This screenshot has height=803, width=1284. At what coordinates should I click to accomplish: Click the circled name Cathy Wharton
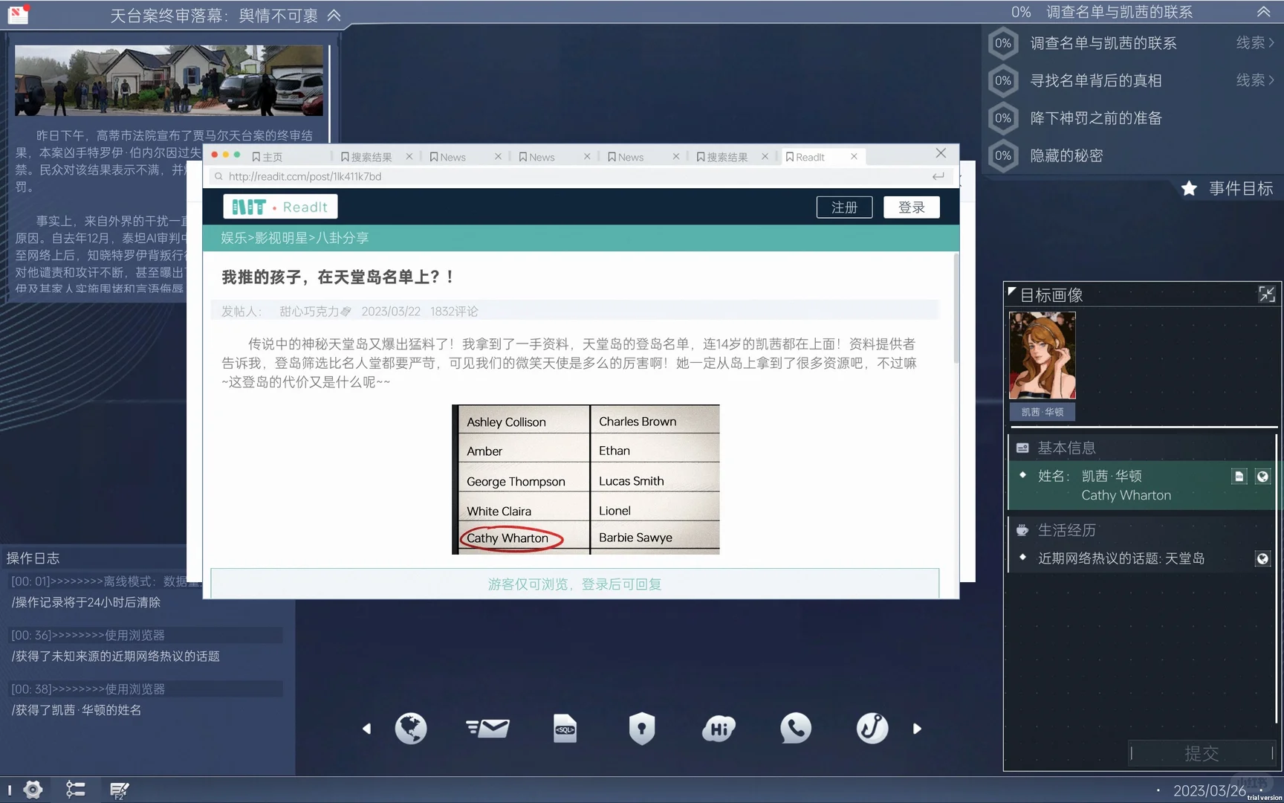pyautogui.click(x=508, y=538)
